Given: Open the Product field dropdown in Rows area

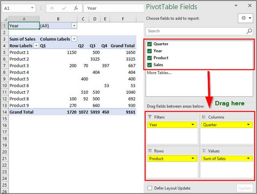Looking at the screenshot, I should coord(193,159).
